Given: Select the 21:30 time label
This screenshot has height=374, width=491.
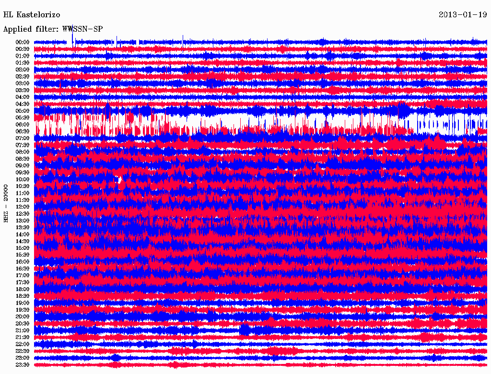Looking at the screenshot, I should [23, 338].
